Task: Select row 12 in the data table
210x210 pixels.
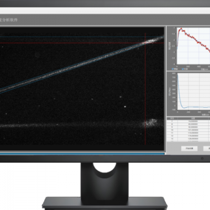Action: point(188,136)
